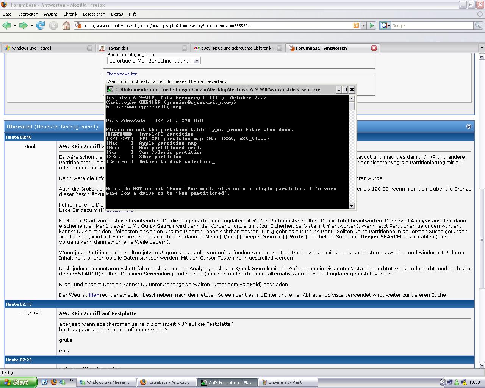Open the Datei menu
The image size is (485, 388).
tap(8, 14)
